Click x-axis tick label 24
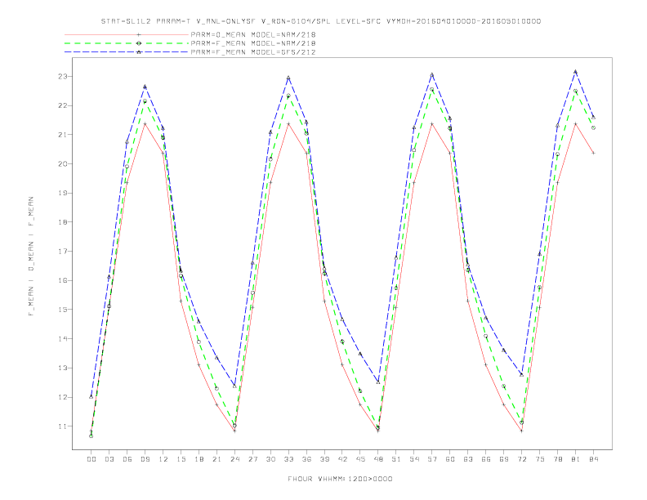 pyautogui.click(x=234, y=459)
